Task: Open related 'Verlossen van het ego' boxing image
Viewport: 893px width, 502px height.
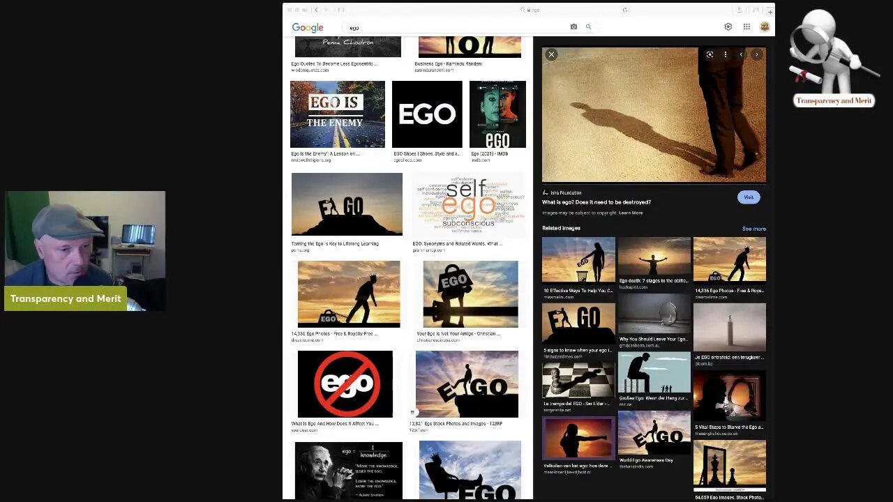Action: click(578, 437)
